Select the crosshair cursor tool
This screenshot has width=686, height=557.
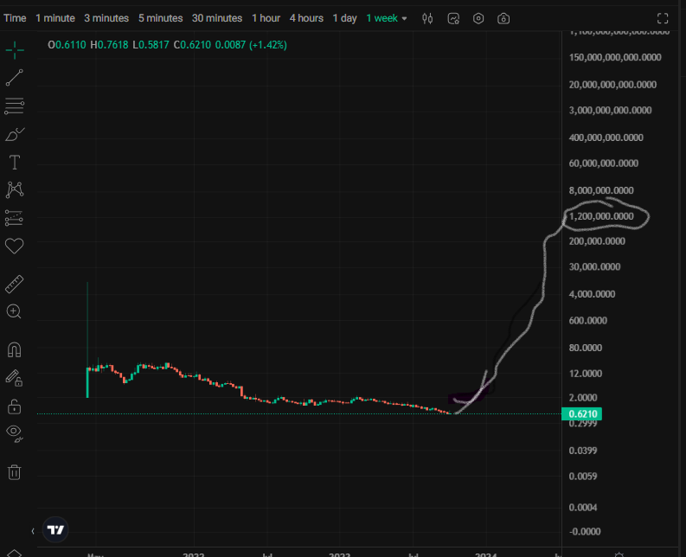click(15, 50)
